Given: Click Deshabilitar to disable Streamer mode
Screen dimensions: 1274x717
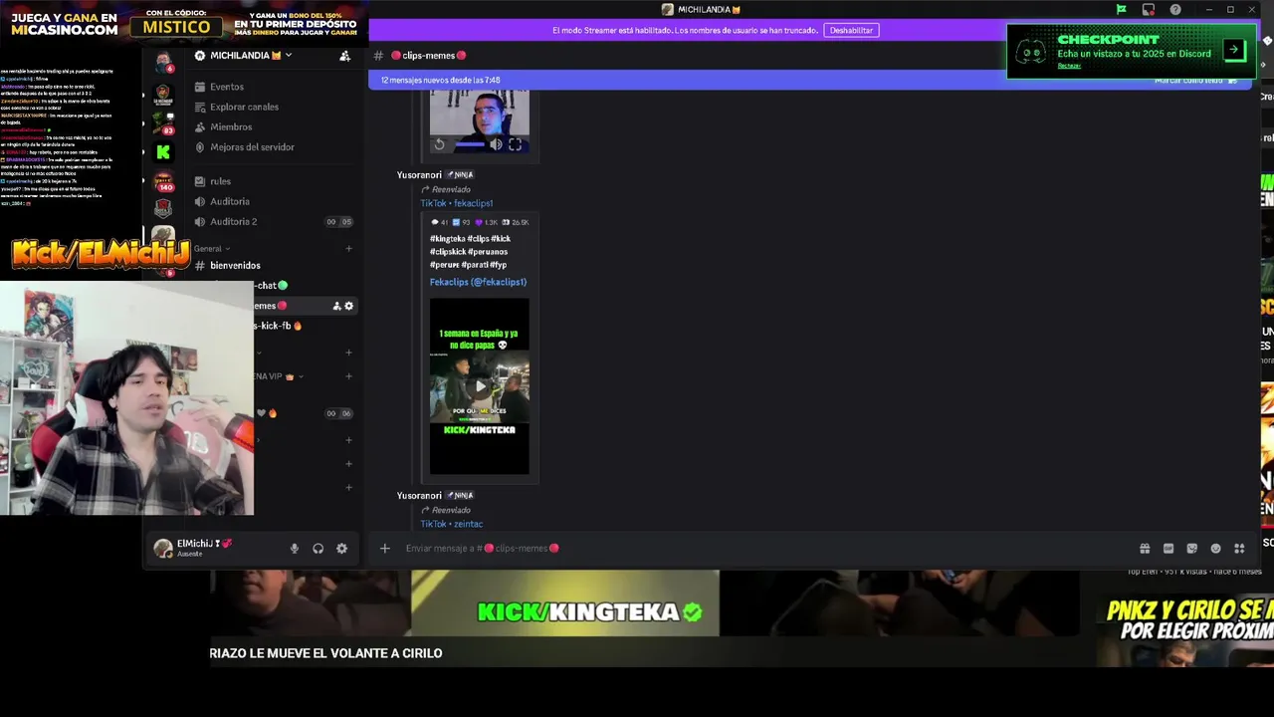Looking at the screenshot, I should click(x=851, y=30).
